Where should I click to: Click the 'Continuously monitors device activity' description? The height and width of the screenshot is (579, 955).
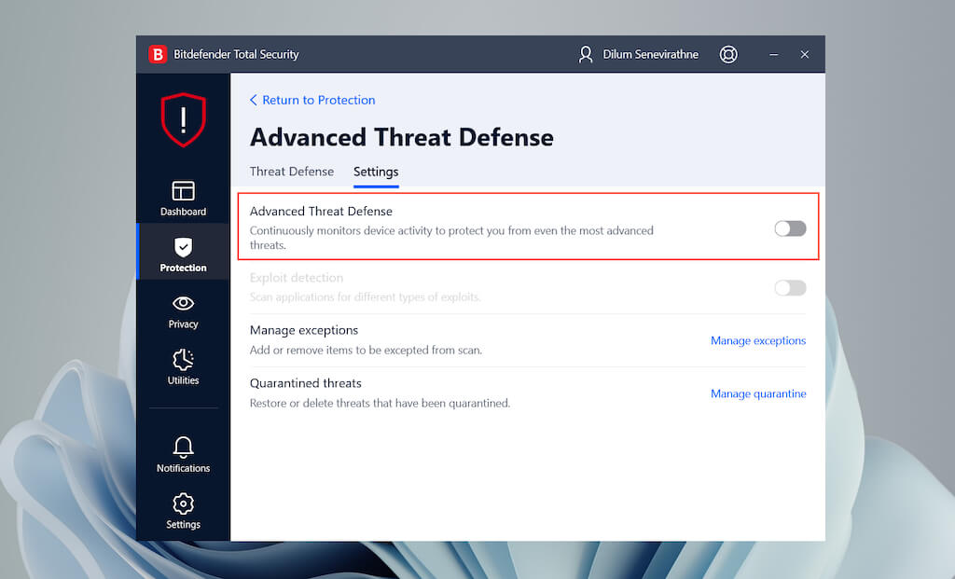451,238
